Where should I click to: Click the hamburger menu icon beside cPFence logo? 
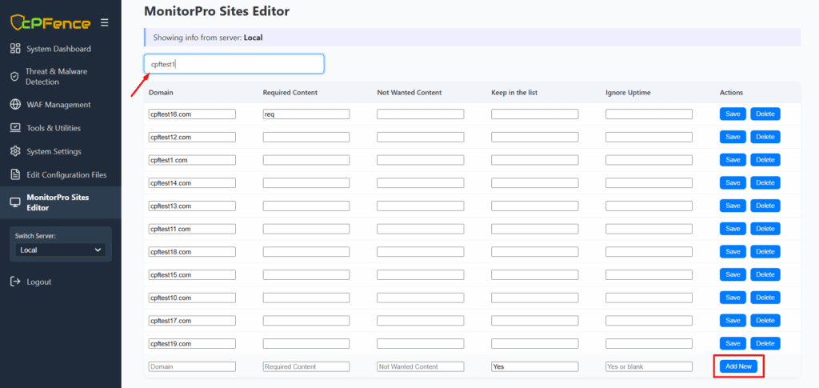[104, 22]
